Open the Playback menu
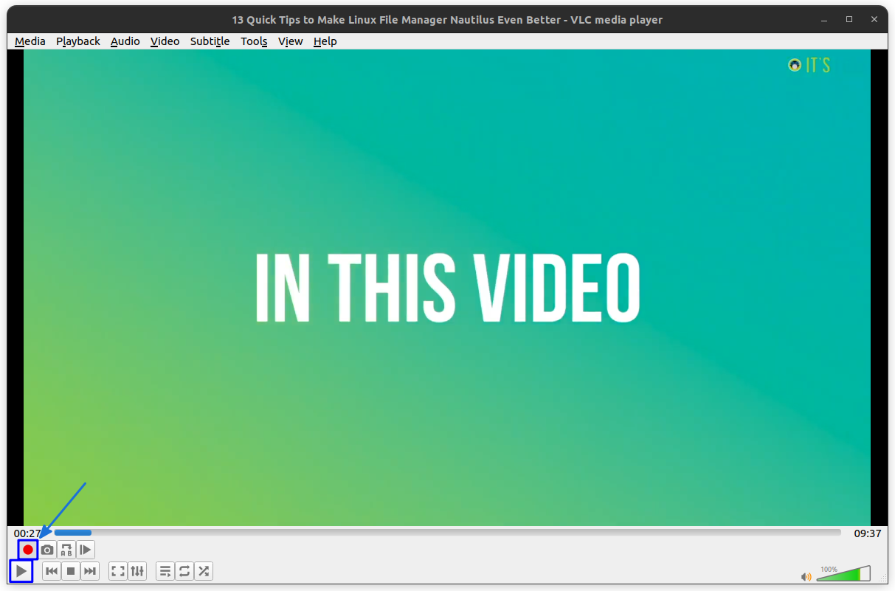Image resolution: width=895 pixels, height=591 pixels. tap(77, 41)
